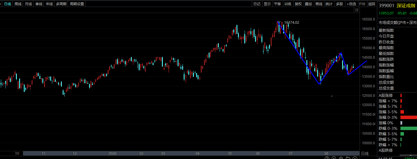Image resolution: width=417 pixels, height=159 pixels.
Task: Select the 日线 daily period tab
Action: click(x=8, y=4)
